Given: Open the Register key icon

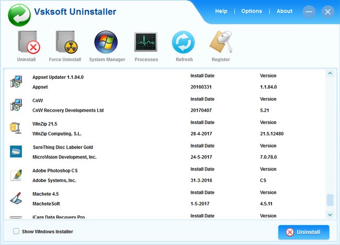Looking at the screenshot, I should click(x=220, y=43).
